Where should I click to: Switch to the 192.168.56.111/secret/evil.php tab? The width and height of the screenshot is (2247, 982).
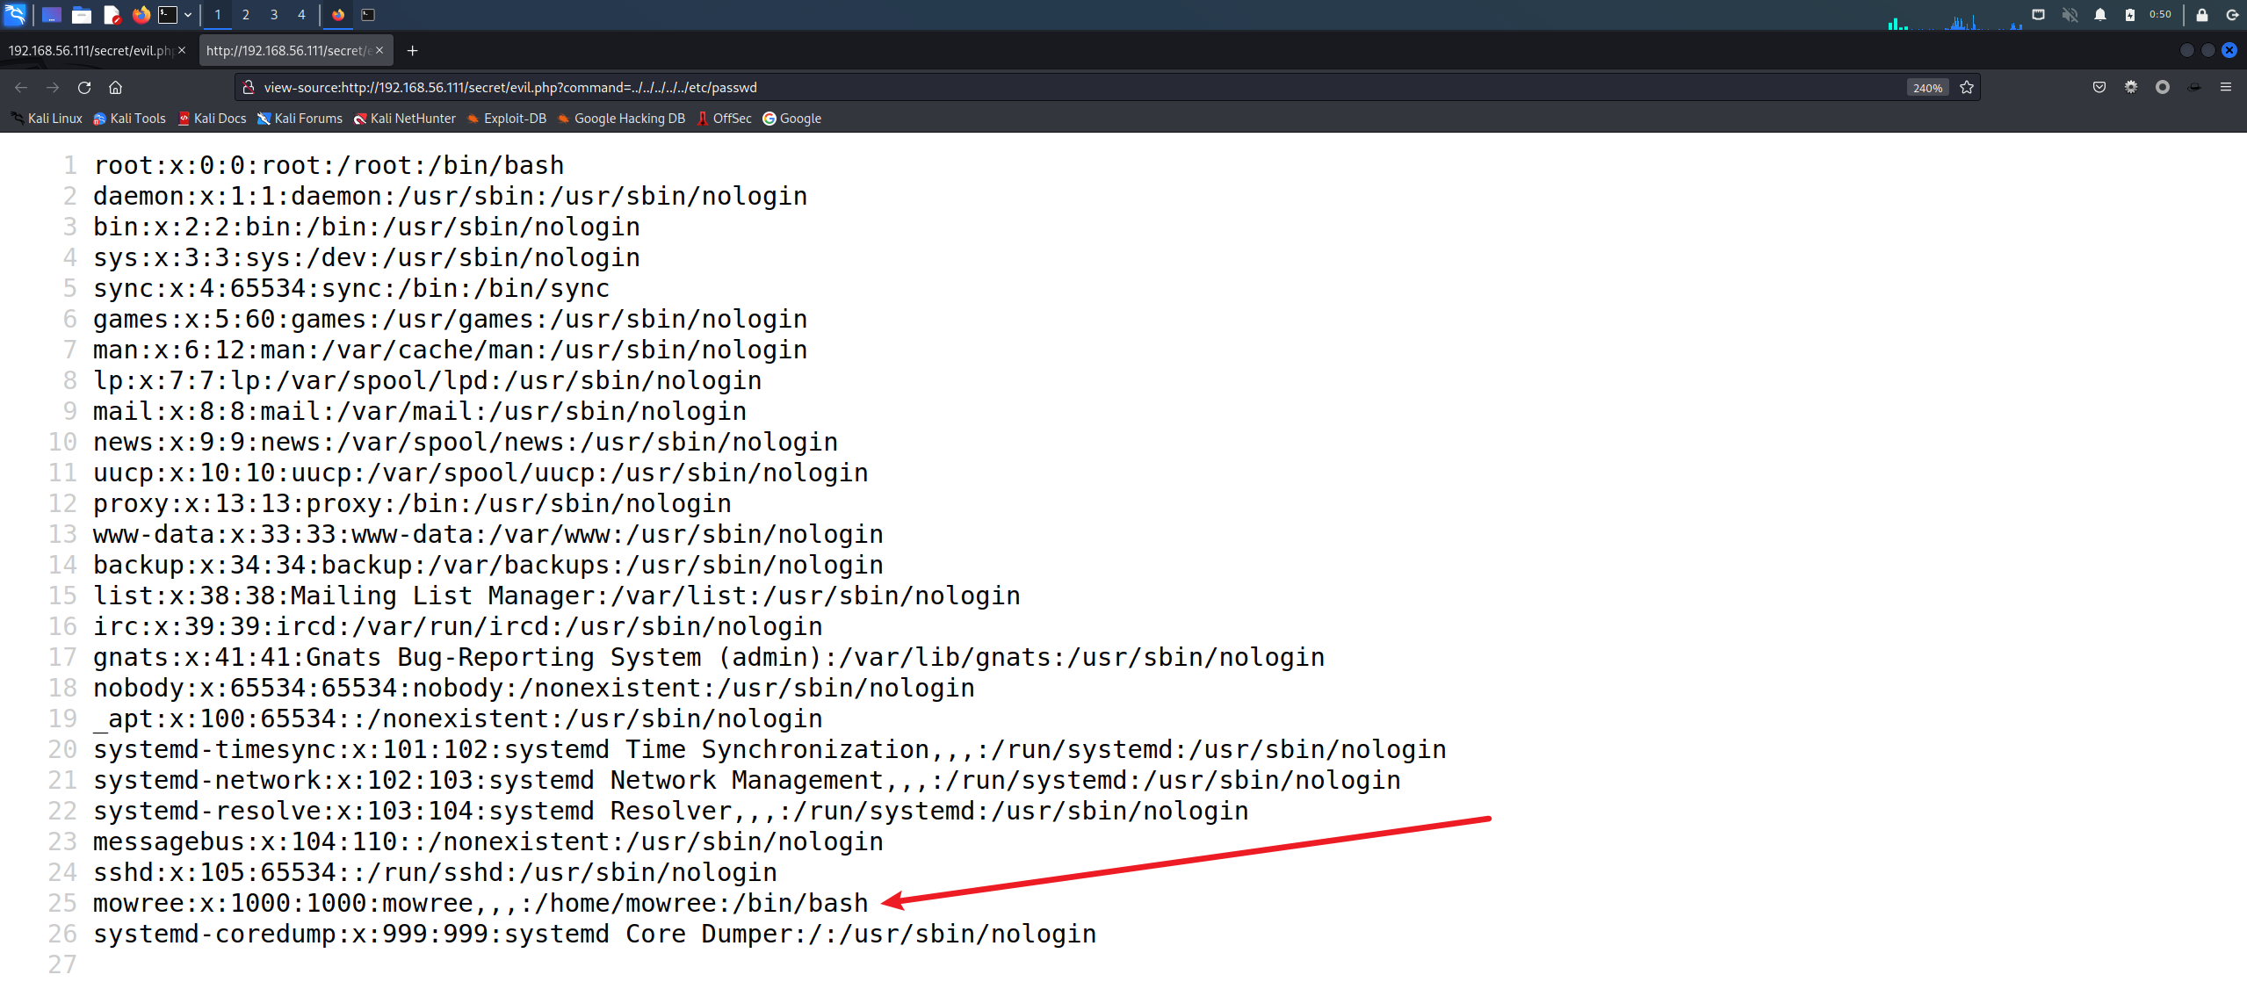(90, 50)
